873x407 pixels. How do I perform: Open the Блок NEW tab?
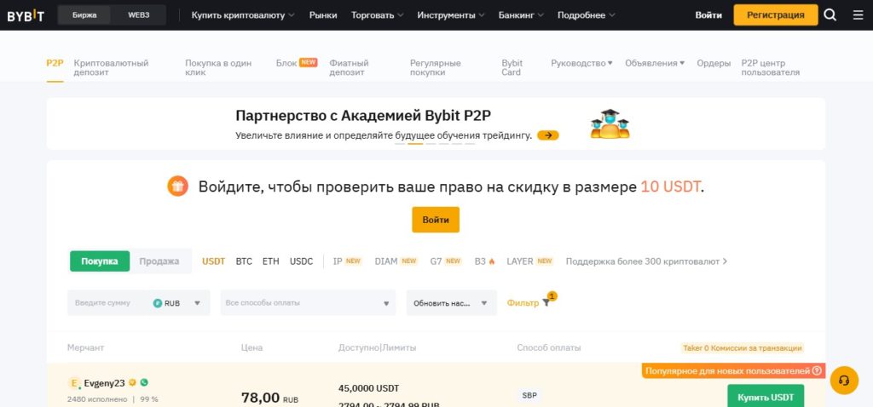coord(296,63)
